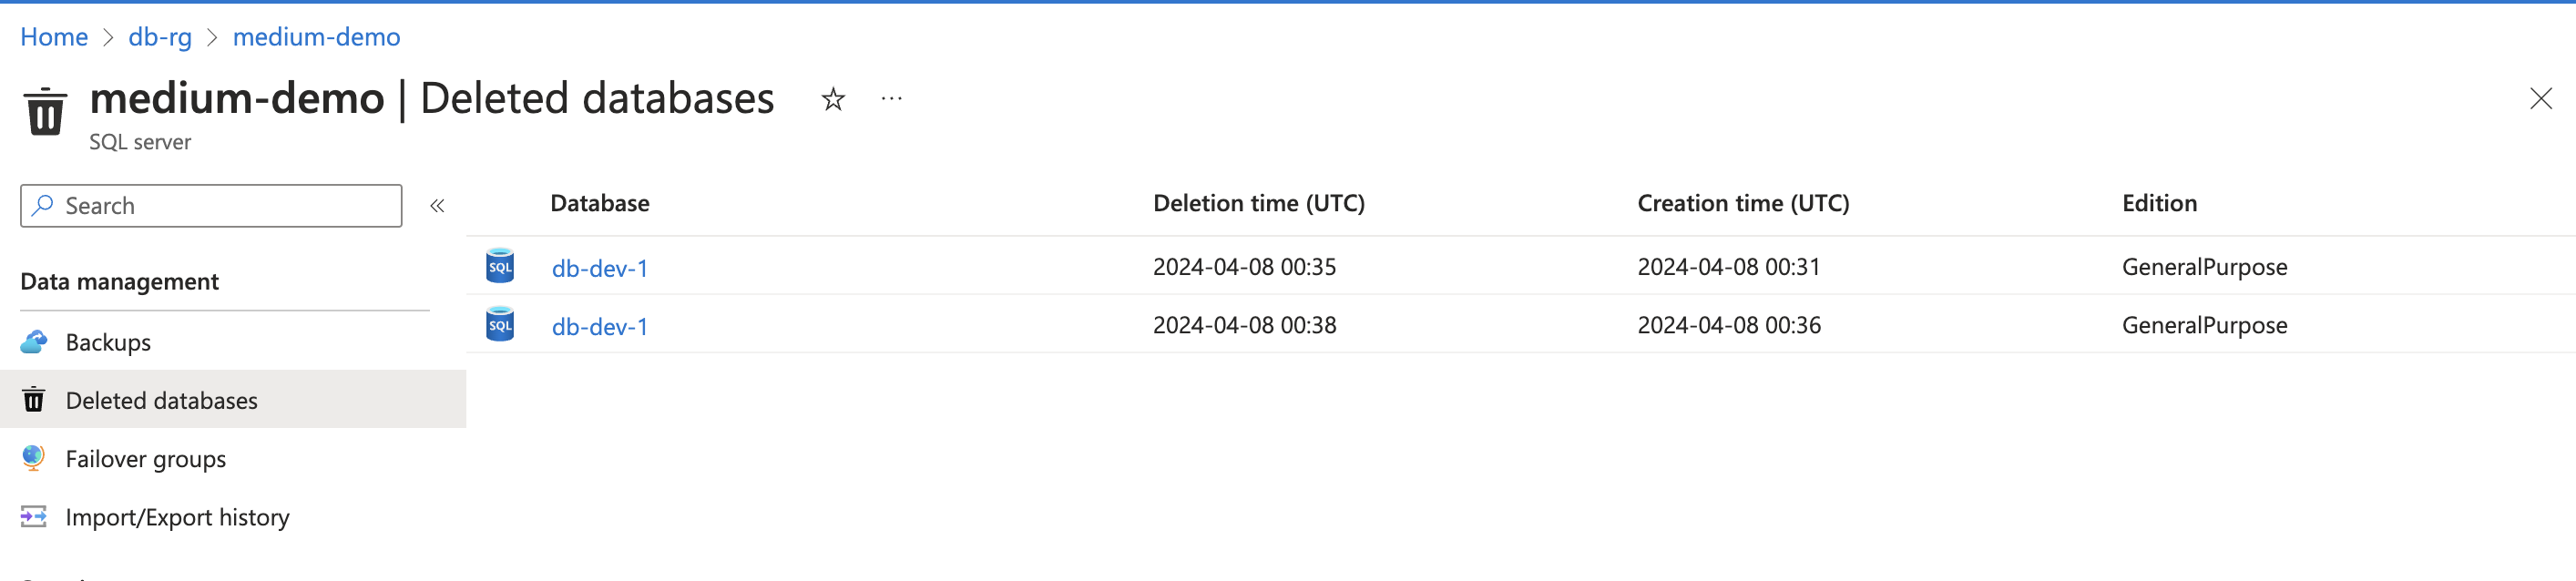Click the trash icon in the page header

click(x=44, y=112)
